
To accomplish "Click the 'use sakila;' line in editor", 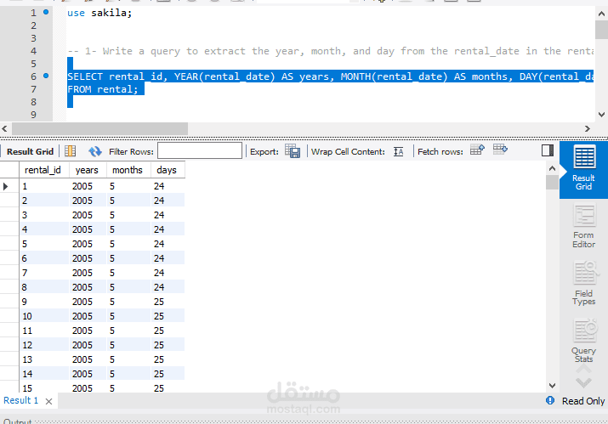I will click(99, 13).
